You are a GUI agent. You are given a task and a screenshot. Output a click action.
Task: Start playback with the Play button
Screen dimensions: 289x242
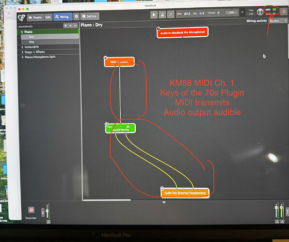point(154,15)
